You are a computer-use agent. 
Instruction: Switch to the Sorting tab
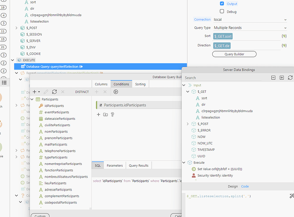pyautogui.click(x=140, y=84)
